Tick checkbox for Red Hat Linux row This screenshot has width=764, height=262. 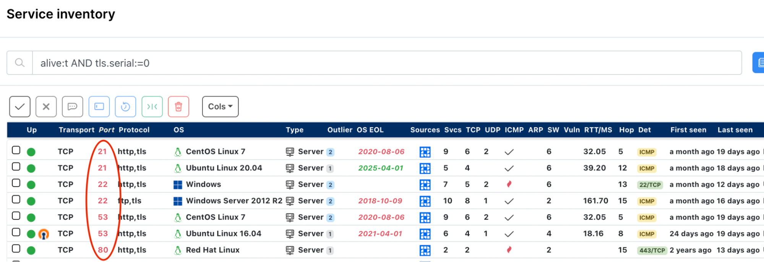click(16, 249)
